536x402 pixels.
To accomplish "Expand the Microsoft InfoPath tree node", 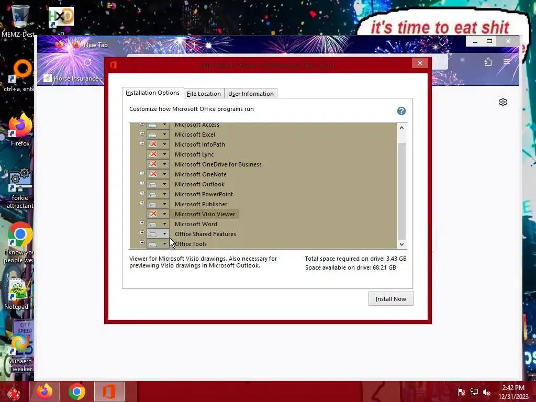I will 142,143.
